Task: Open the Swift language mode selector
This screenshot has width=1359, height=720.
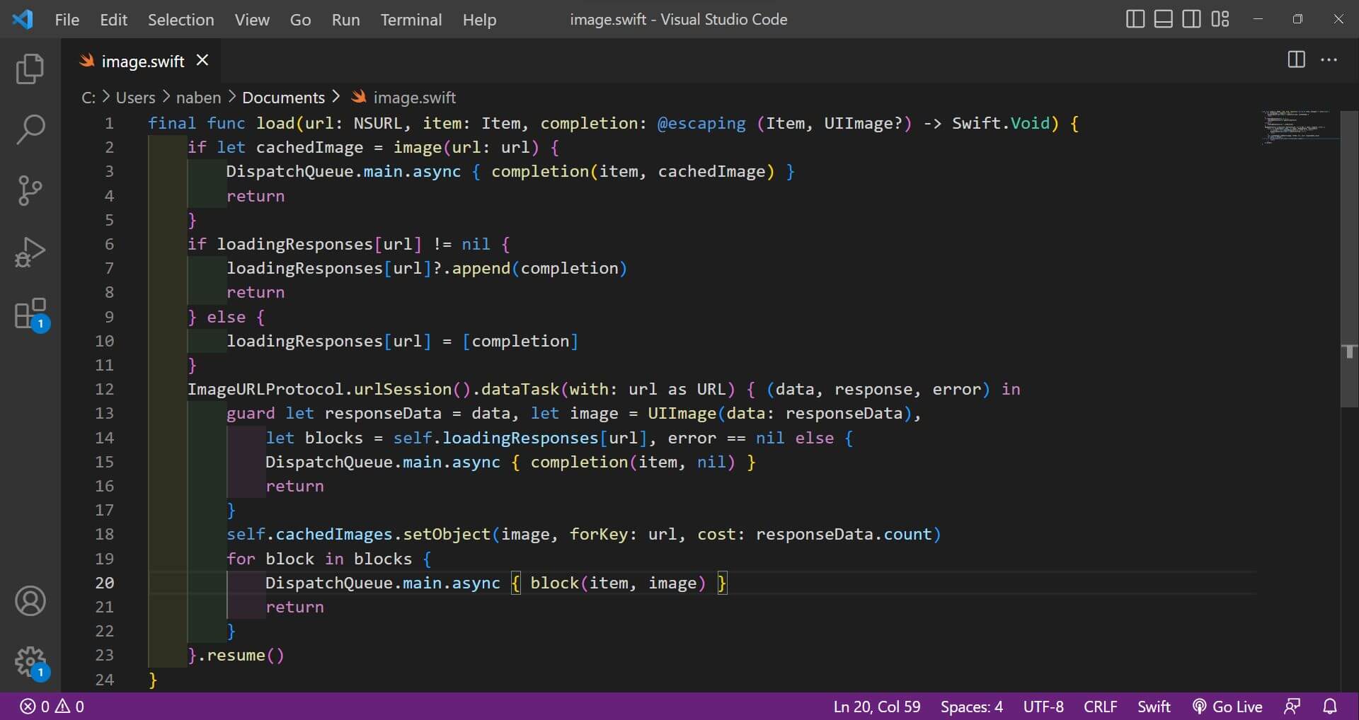Action: 1153,706
